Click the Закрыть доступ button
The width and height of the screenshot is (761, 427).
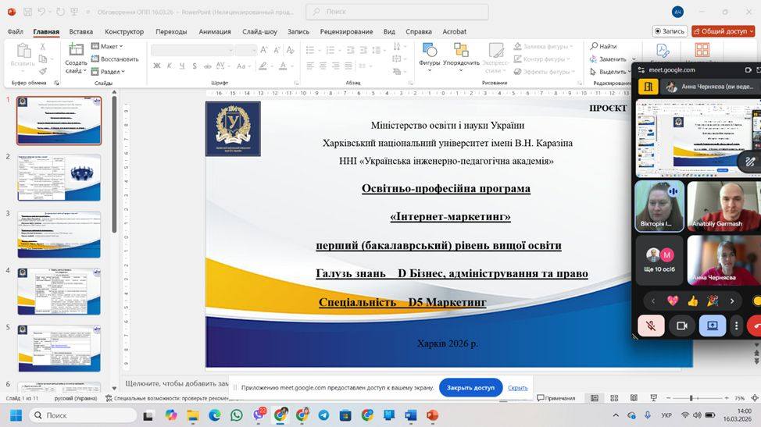click(x=470, y=387)
